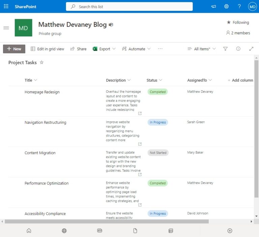Click Add column
The image size is (259, 237).
point(240,80)
